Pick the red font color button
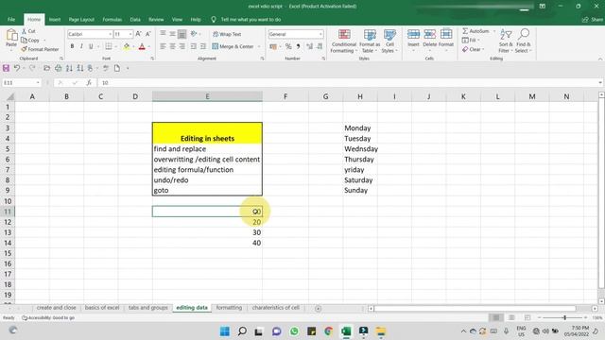The image size is (605, 340). (x=142, y=46)
